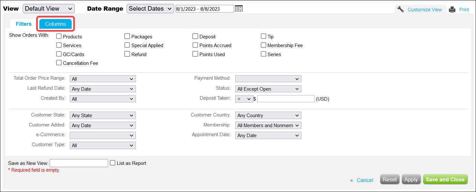The image size is (476, 192).
Task: Expand the Total Order Price Range dropdown
Action: tap(103, 79)
